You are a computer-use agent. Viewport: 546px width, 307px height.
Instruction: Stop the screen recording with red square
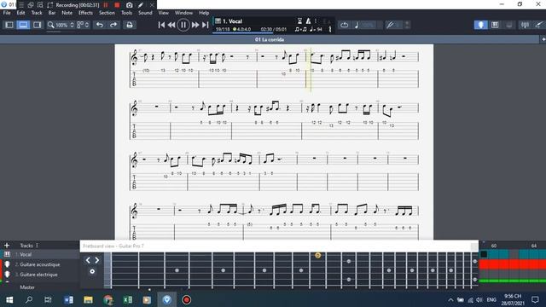pyautogui.click(x=117, y=5)
